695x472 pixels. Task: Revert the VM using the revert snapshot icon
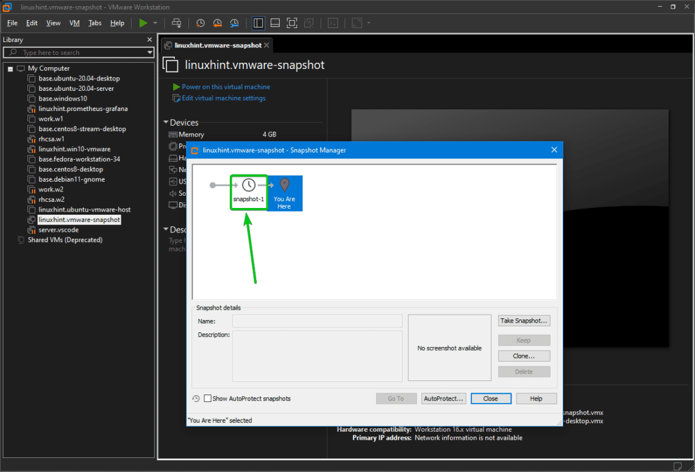click(x=218, y=23)
